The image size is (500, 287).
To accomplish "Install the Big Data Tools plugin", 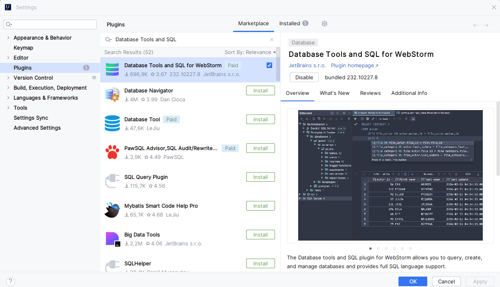I will click(x=261, y=235).
